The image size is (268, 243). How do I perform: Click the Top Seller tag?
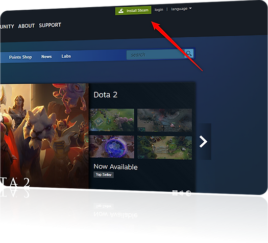click(x=104, y=174)
